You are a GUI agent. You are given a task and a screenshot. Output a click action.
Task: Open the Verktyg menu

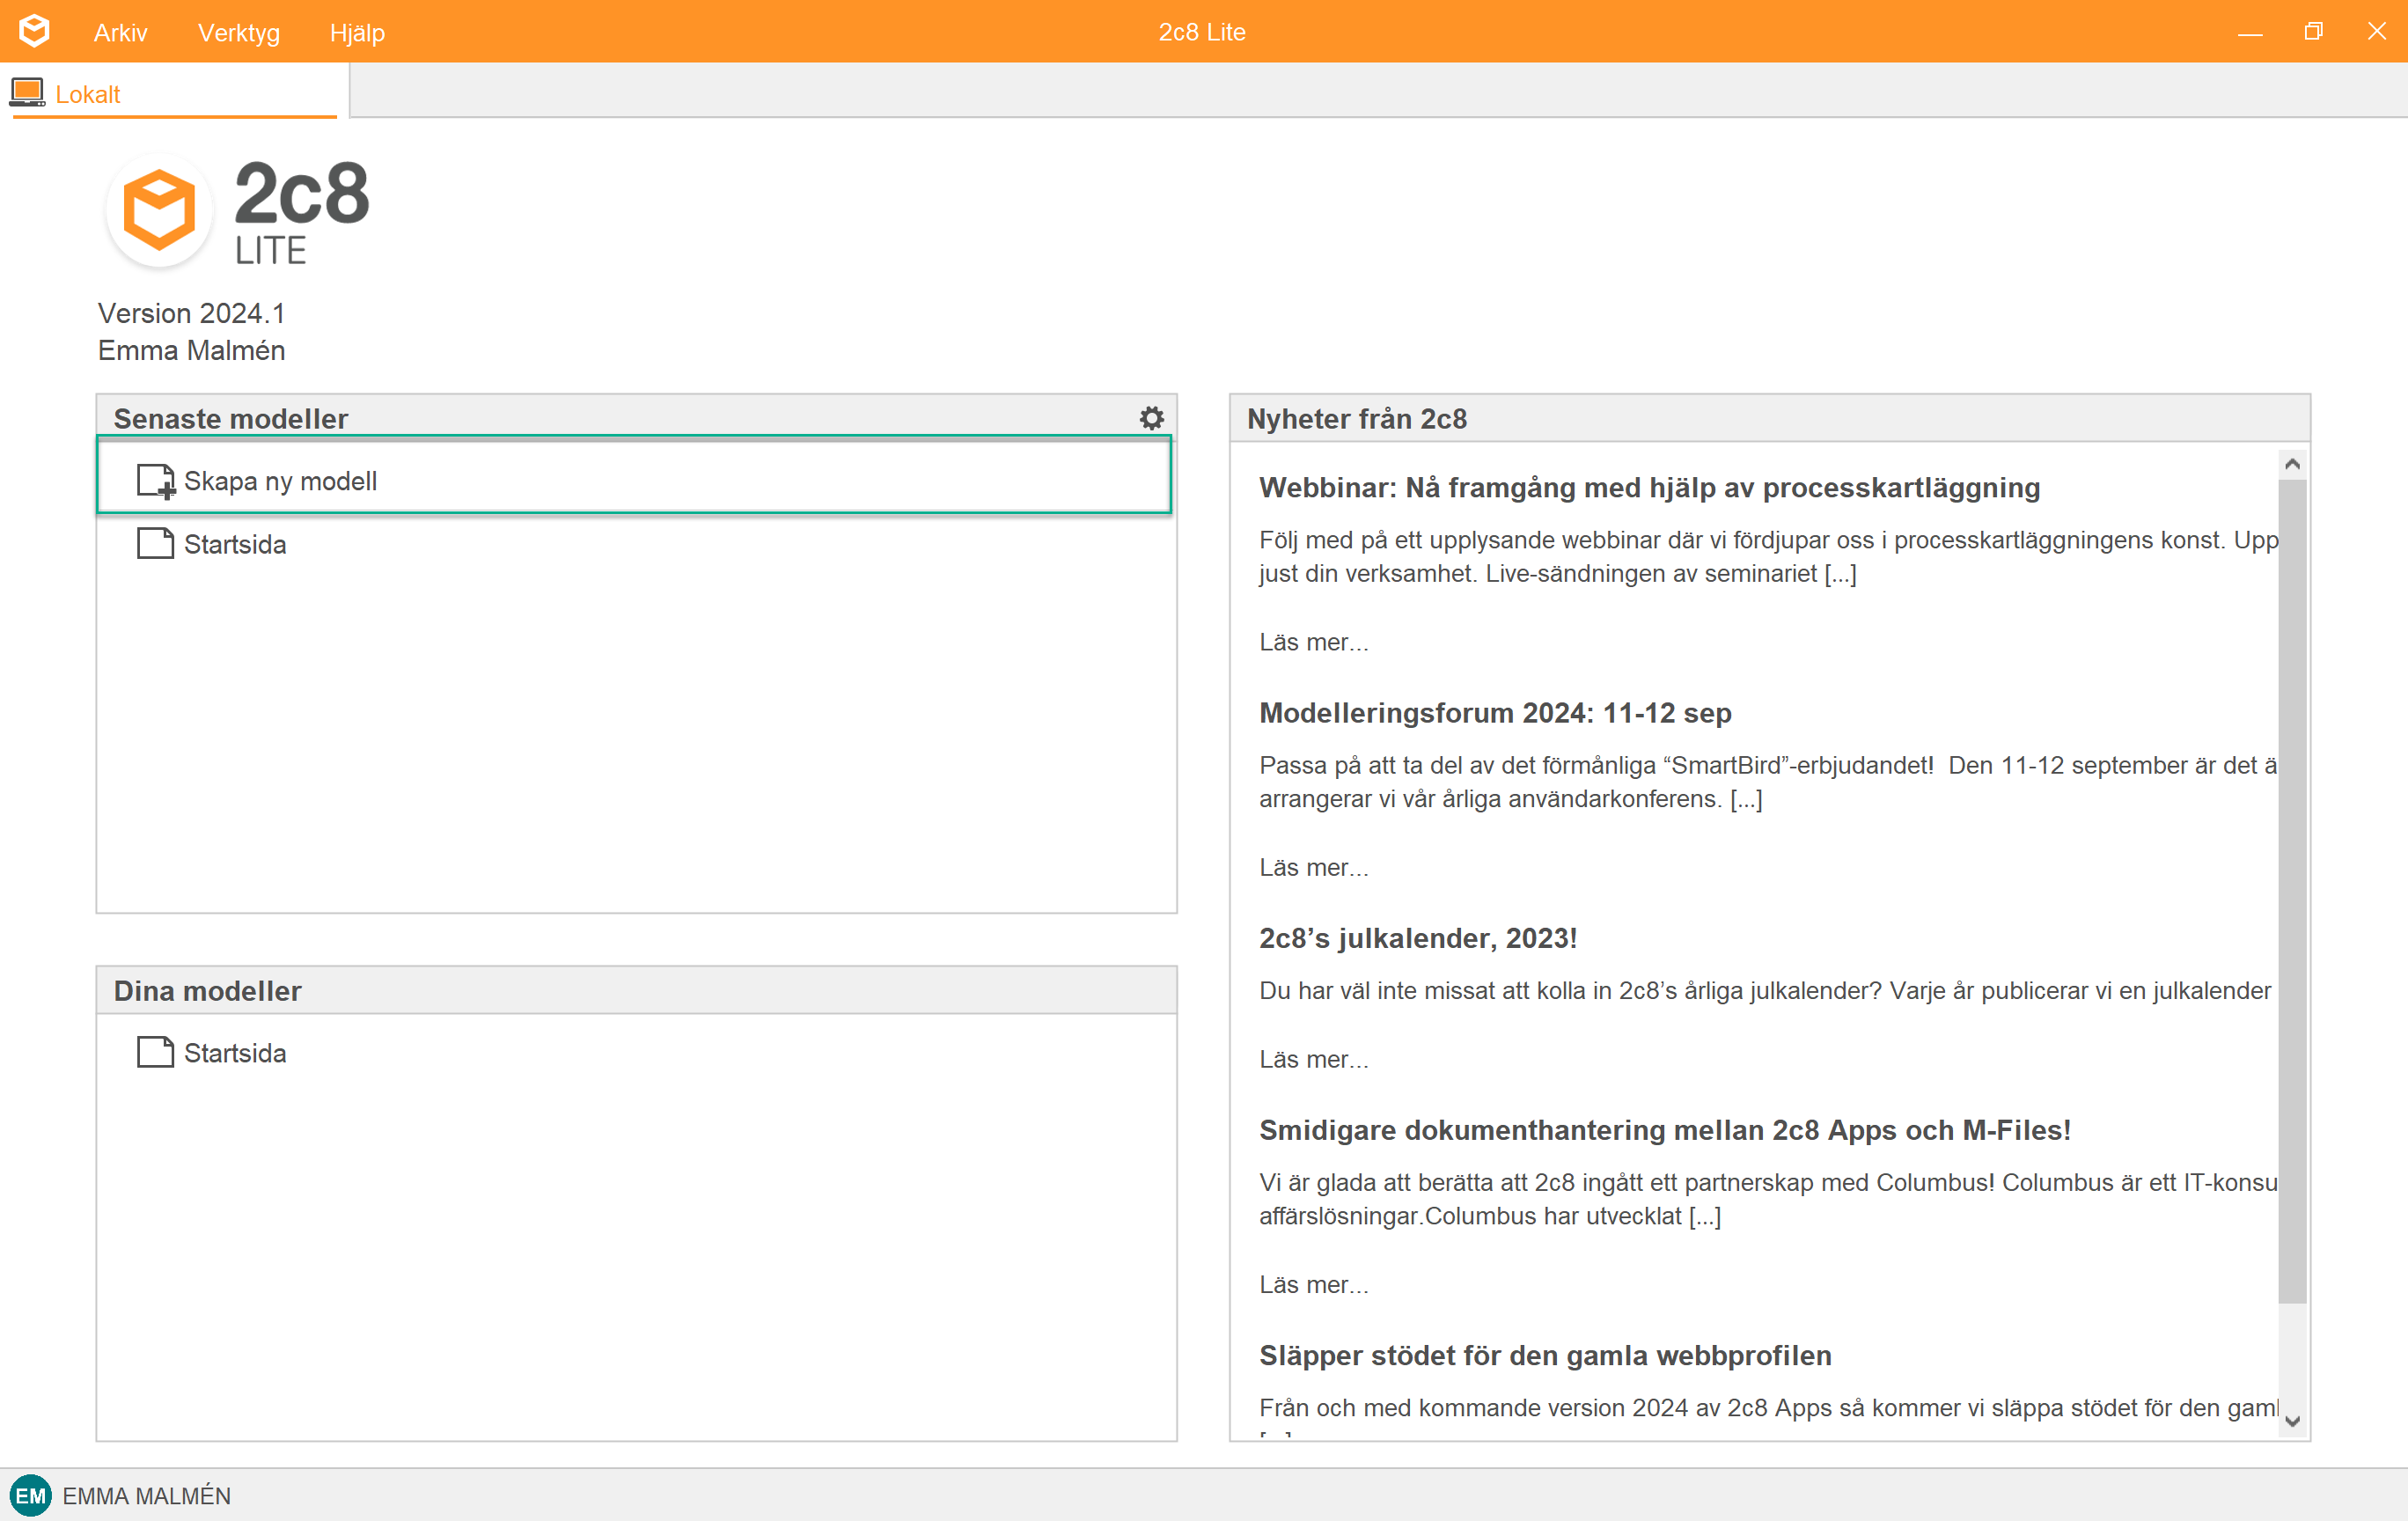239,32
